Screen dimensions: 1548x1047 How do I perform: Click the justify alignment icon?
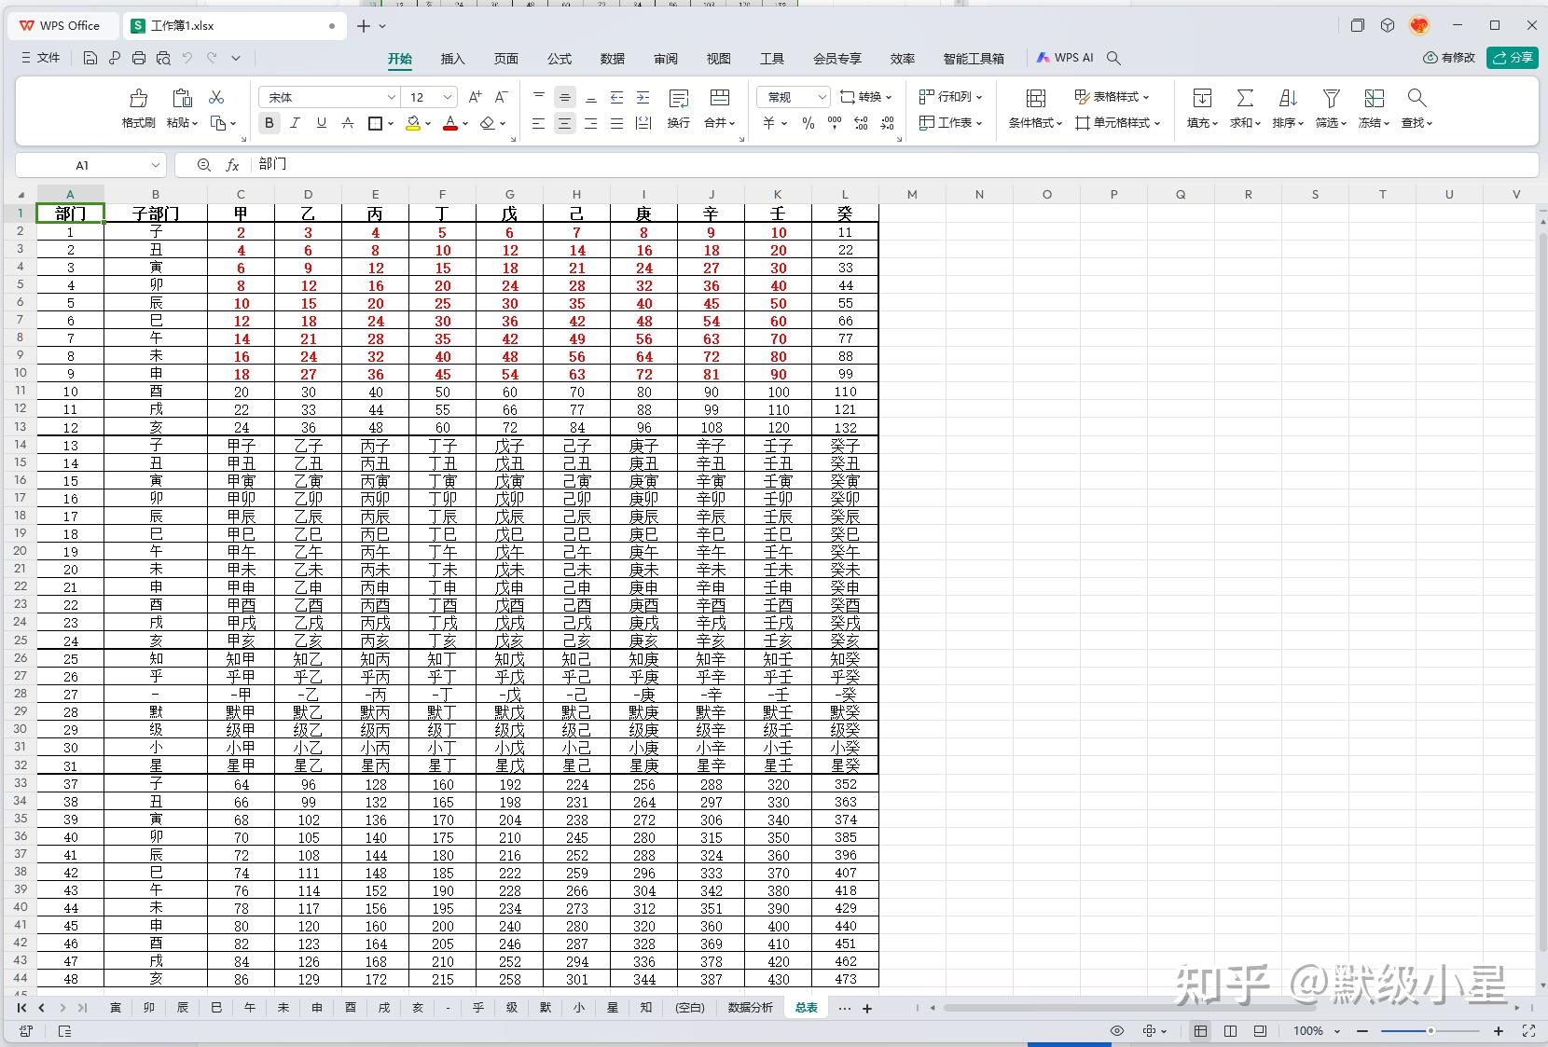tap(616, 123)
